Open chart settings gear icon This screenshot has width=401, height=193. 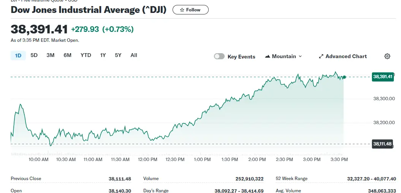[x=387, y=56]
